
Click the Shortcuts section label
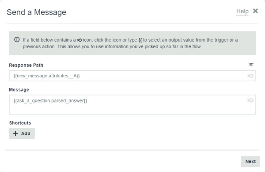click(x=20, y=123)
